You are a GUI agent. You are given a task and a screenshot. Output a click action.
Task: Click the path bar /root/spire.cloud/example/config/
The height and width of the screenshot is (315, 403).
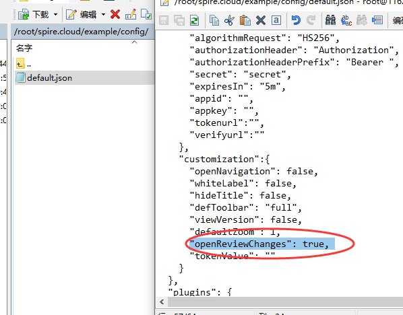point(83,32)
